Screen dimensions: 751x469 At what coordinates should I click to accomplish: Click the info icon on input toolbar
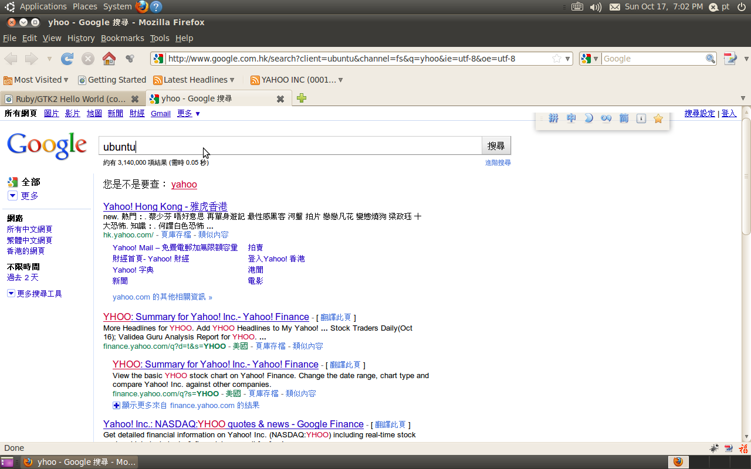[x=641, y=118]
